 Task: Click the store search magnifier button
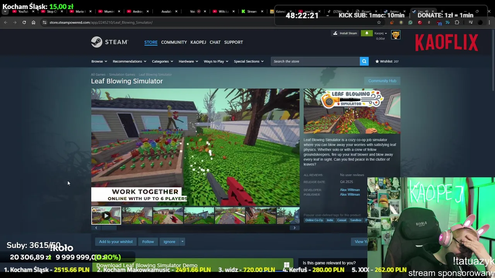pos(364,61)
